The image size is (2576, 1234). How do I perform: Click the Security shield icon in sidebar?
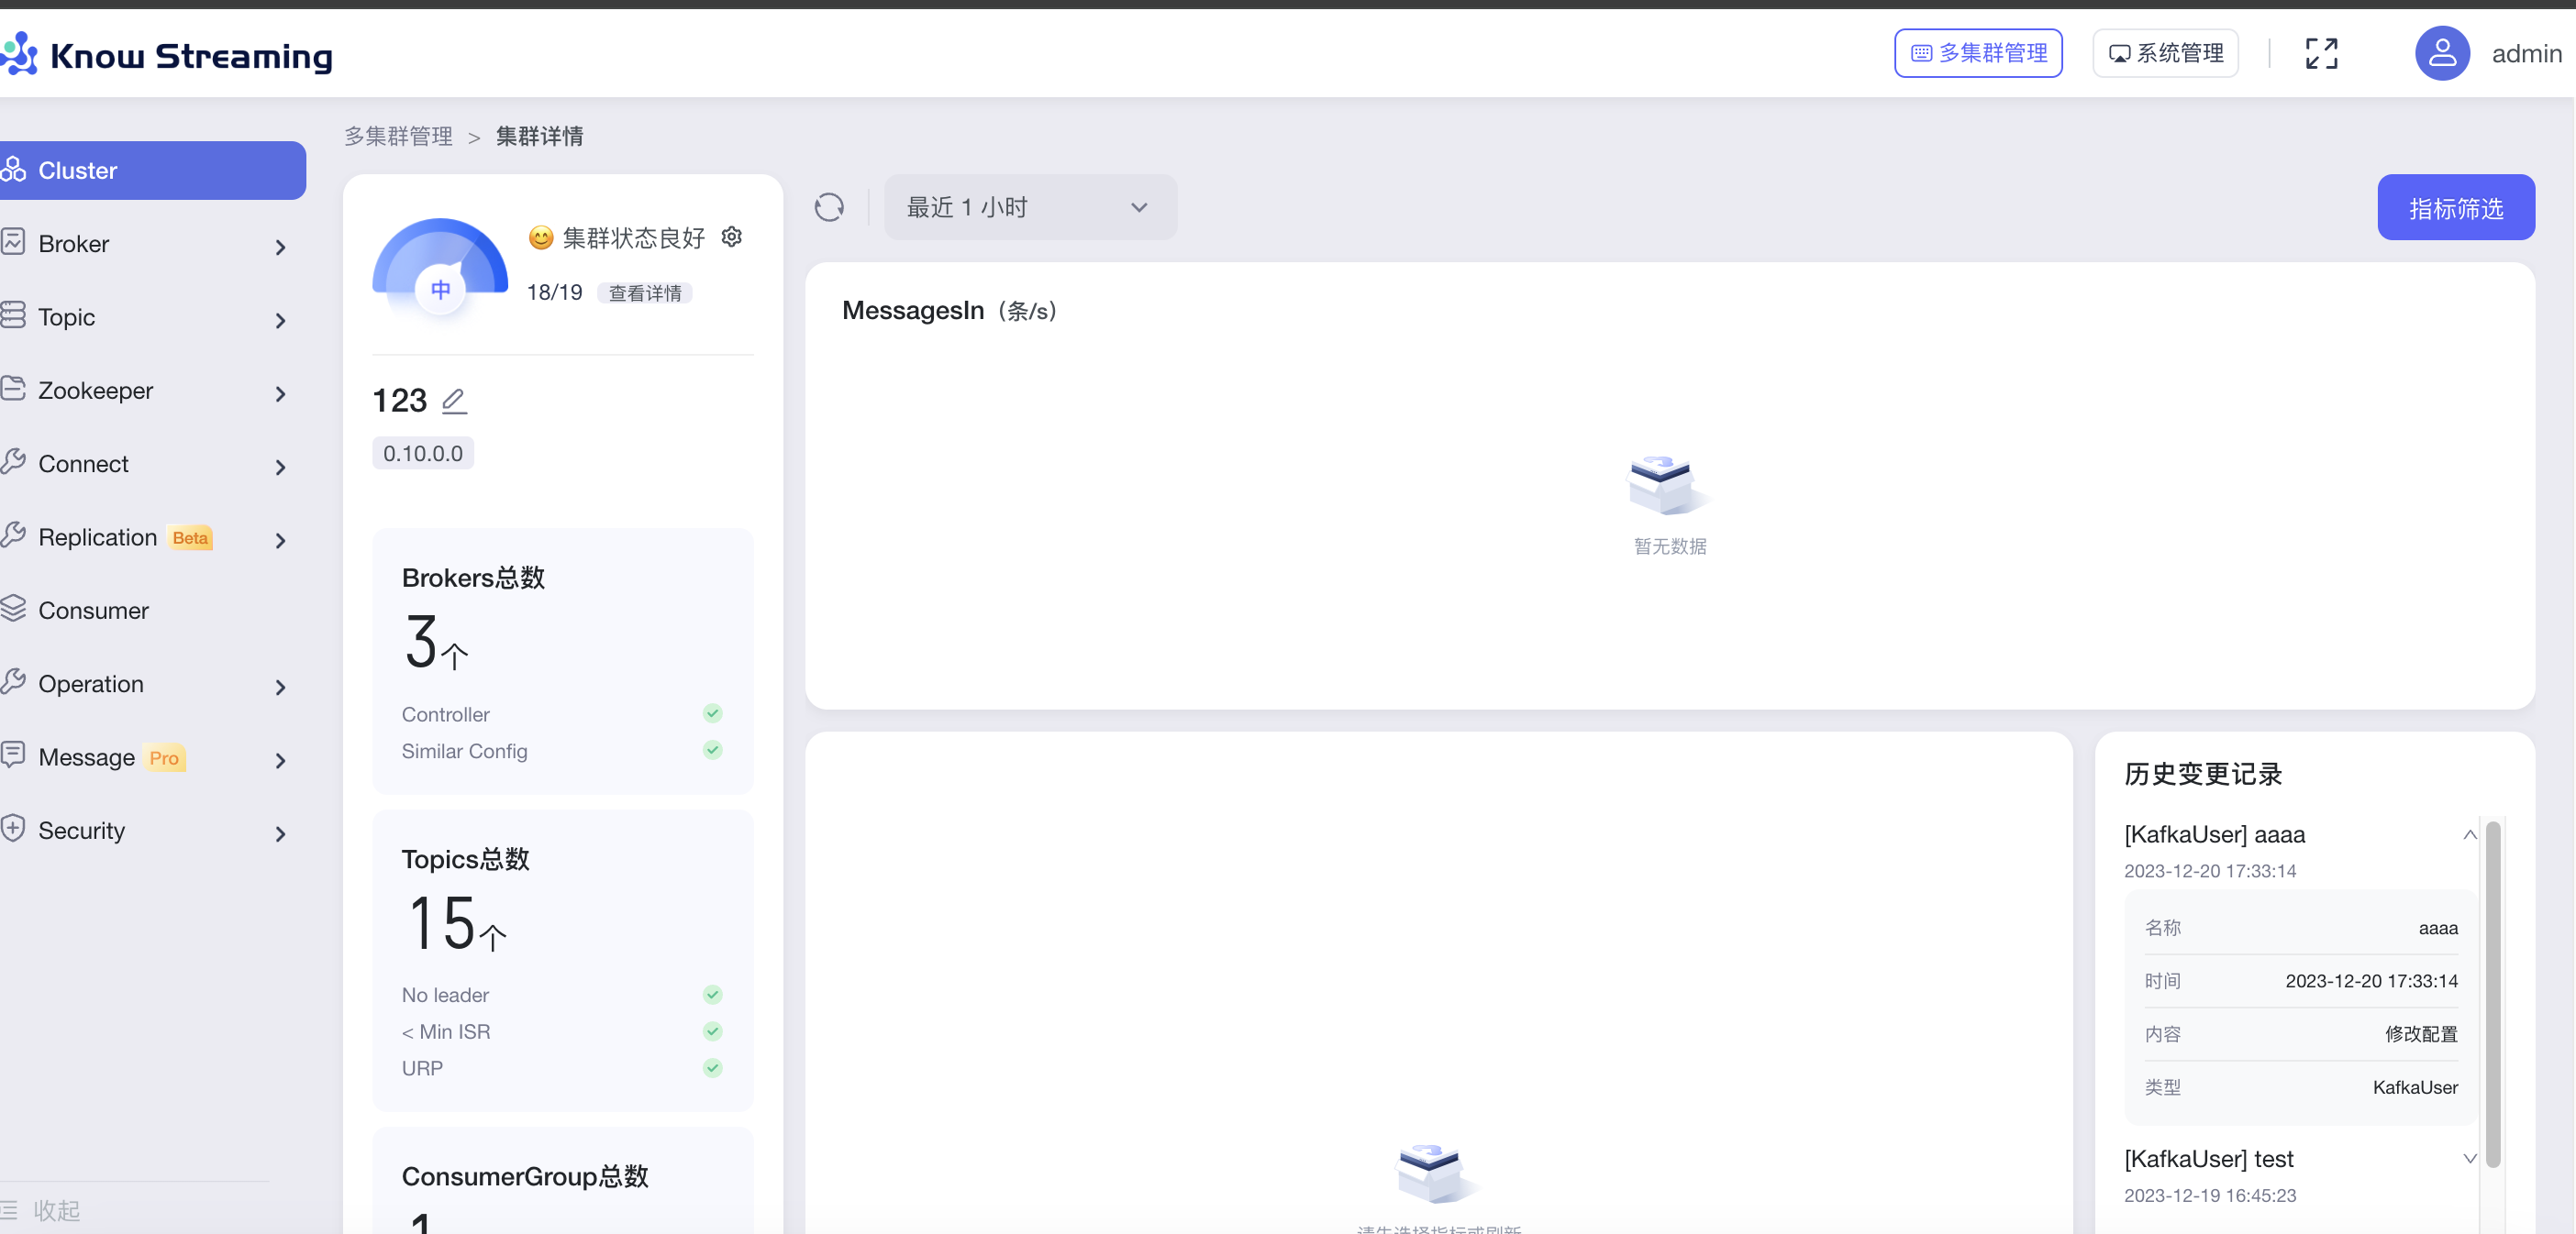14,829
